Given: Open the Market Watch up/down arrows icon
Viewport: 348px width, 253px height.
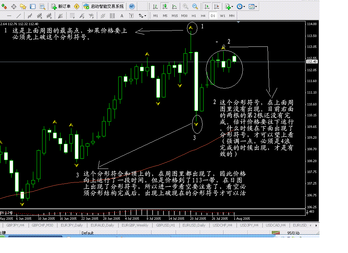Looking at the screenshot, I should pos(4,6).
